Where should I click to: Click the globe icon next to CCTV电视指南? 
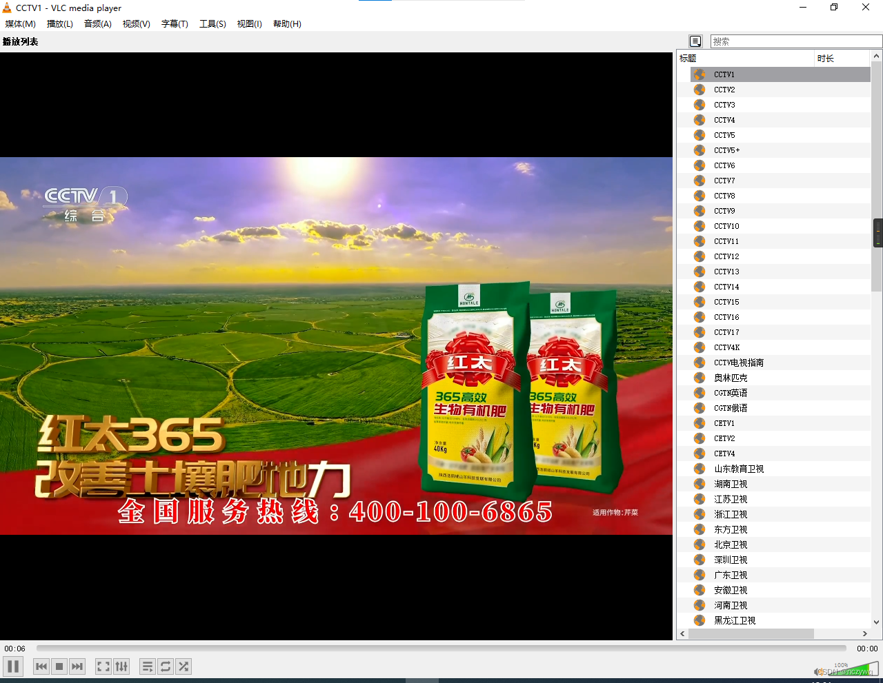click(700, 363)
